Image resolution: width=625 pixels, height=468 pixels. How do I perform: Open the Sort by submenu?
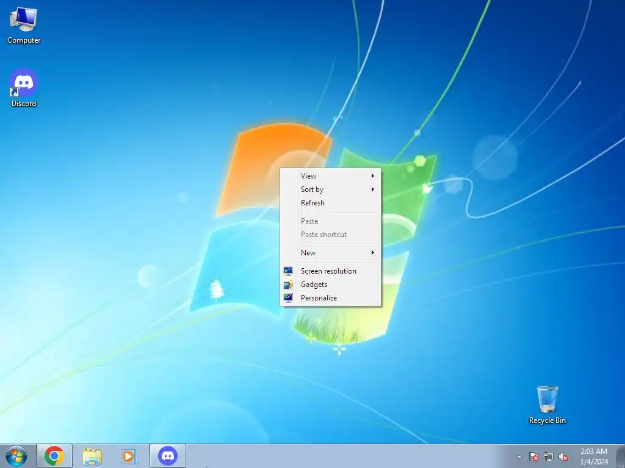click(x=330, y=190)
